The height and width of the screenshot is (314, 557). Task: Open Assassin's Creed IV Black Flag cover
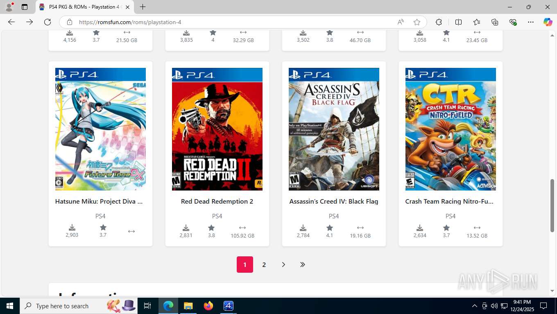(334, 129)
